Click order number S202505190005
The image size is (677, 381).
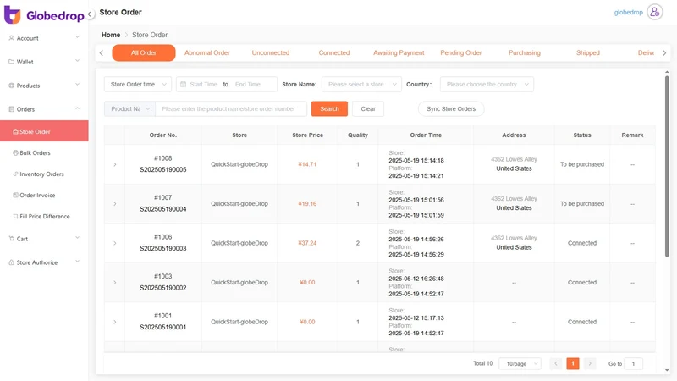point(163,170)
